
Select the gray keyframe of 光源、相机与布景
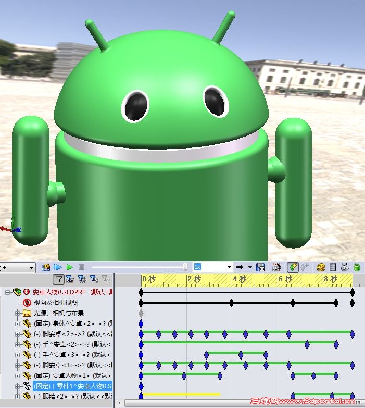141,313
